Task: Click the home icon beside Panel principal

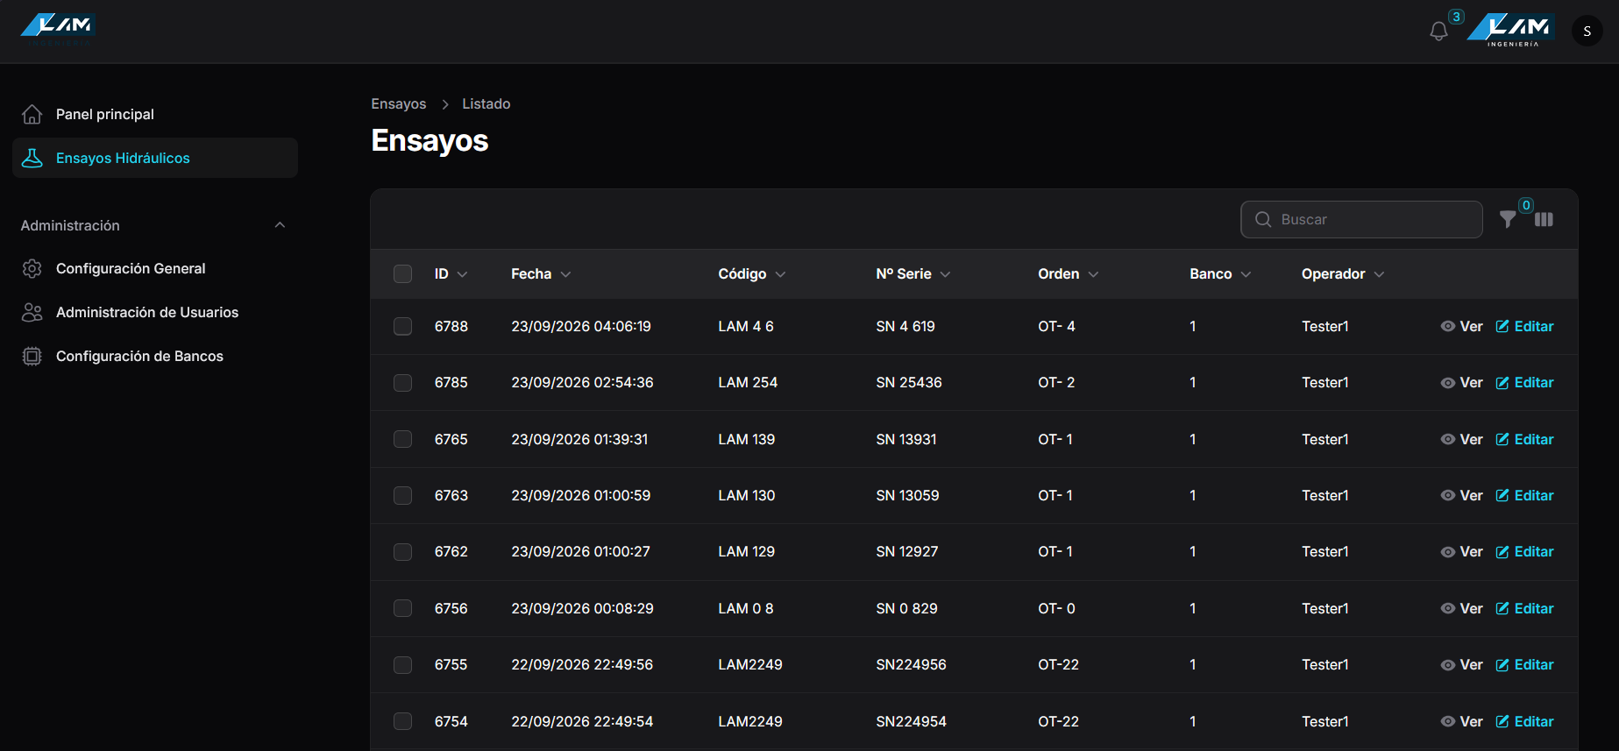Action: [x=32, y=114]
